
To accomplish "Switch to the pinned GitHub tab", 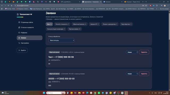I will (x=50, y=2).
